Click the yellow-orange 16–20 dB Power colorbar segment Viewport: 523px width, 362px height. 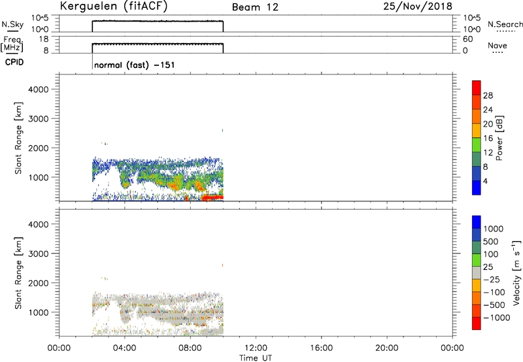click(x=477, y=131)
